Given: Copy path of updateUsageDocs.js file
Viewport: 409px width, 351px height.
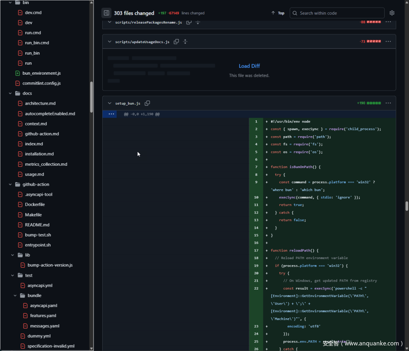Looking at the screenshot, I should (x=176, y=42).
